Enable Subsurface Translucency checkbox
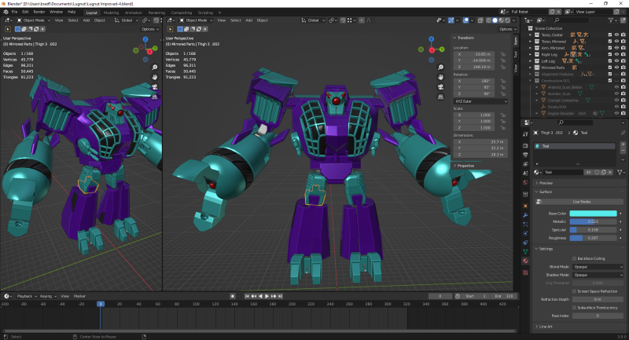The height and width of the screenshot is (340, 629). click(x=575, y=308)
